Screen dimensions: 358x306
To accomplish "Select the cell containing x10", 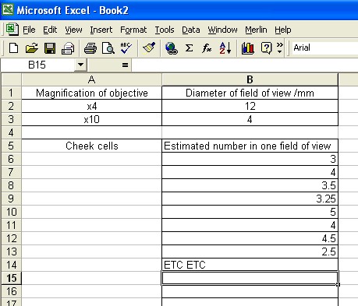I will tap(91, 119).
